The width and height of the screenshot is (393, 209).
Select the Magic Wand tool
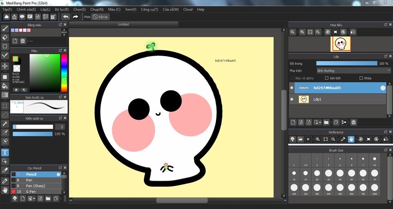point(5,123)
